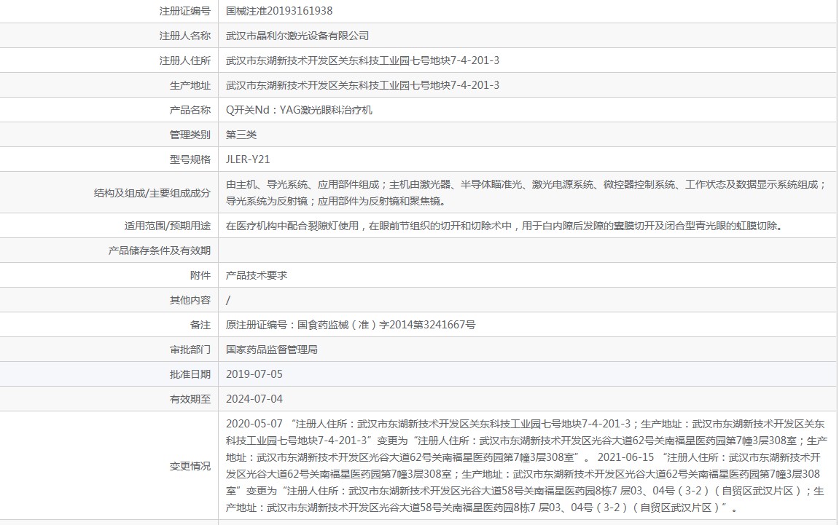Select the change-record date 2020-05-07
Viewport: 839px width, 525px height.
coord(254,424)
